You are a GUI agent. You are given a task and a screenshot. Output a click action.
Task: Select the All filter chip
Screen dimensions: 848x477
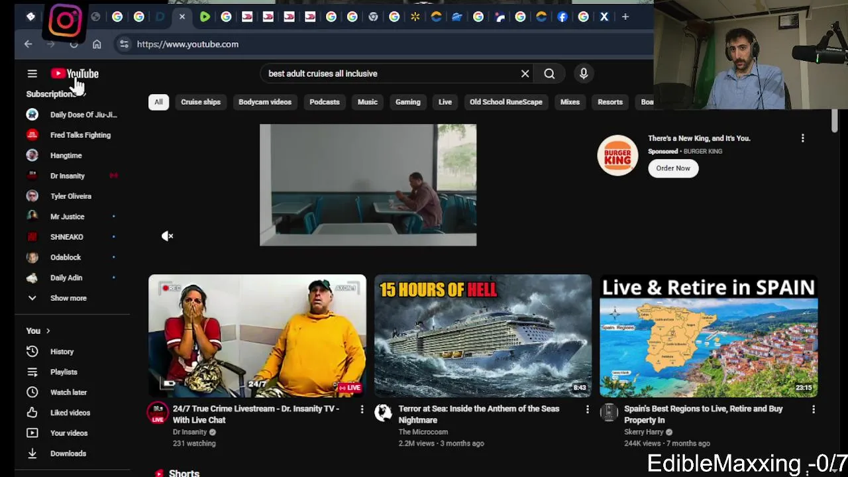(158, 102)
